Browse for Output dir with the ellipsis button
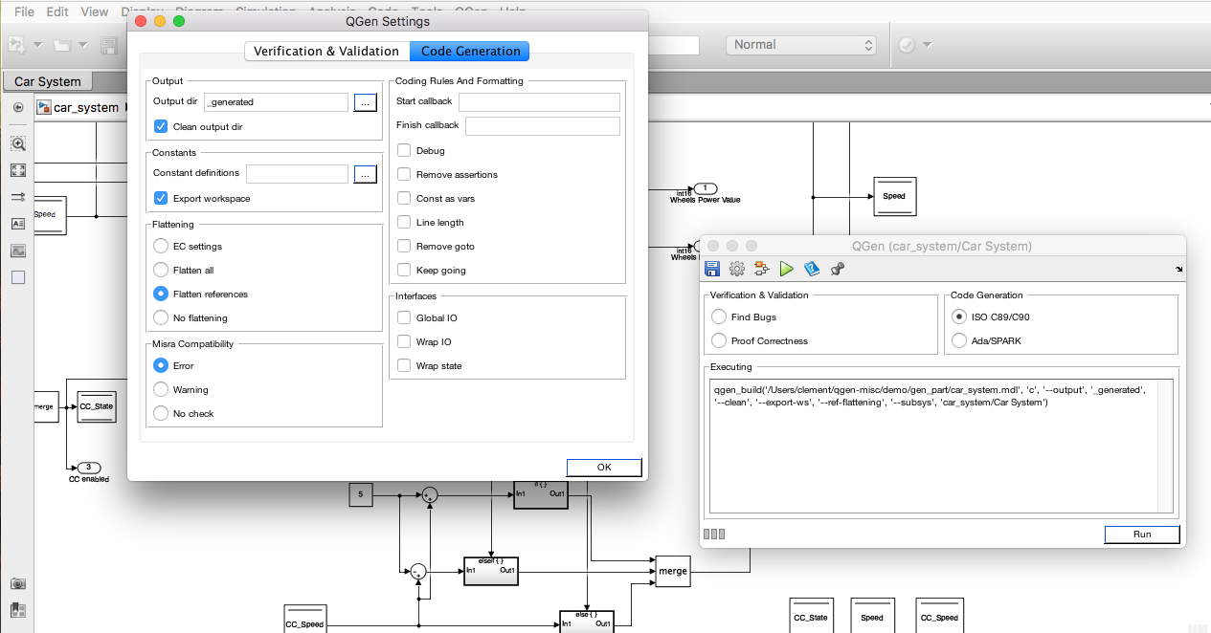The width and height of the screenshot is (1211, 633). [365, 101]
